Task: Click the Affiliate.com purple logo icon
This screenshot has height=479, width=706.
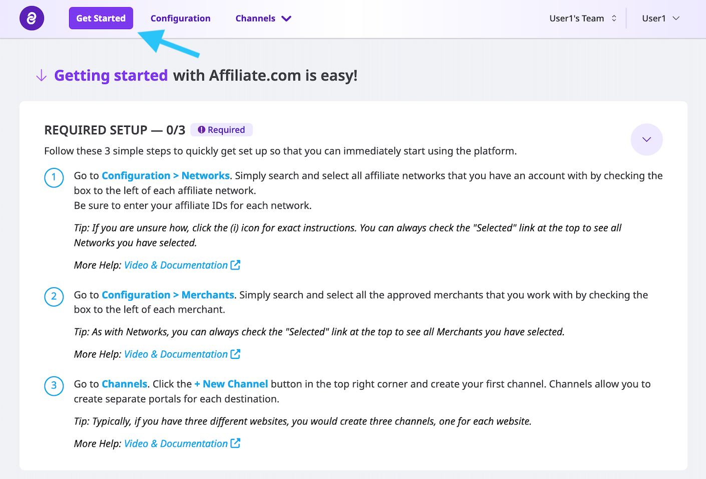Action: point(32,19)
